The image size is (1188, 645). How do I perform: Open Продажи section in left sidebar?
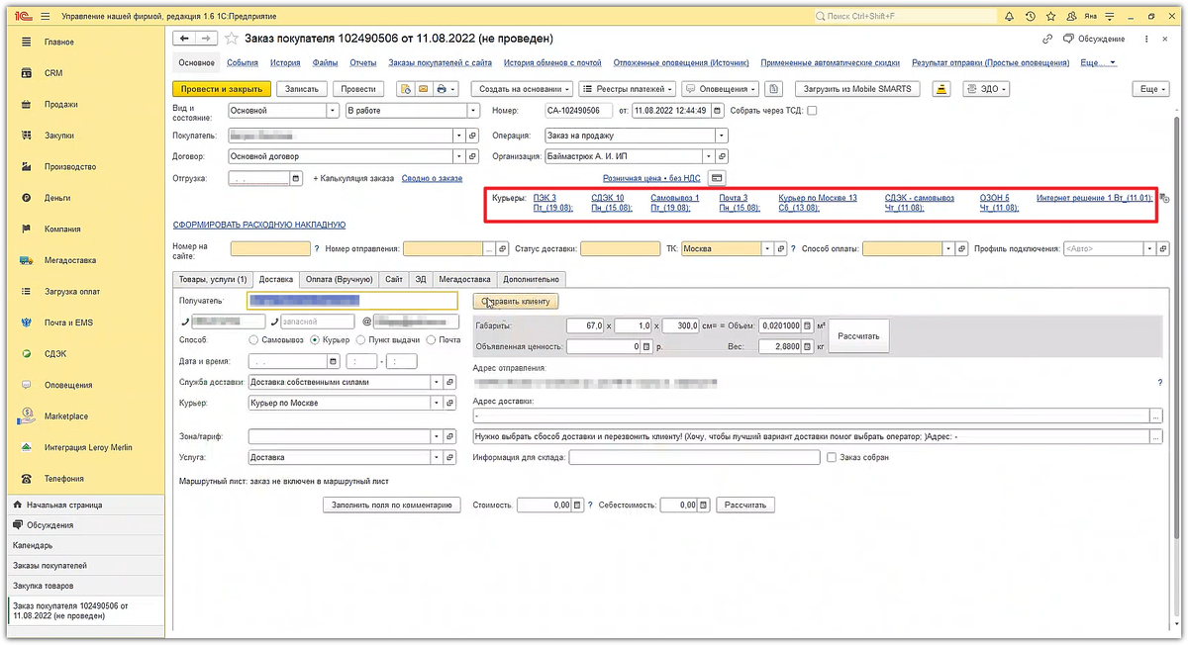(x=60, y=105)
